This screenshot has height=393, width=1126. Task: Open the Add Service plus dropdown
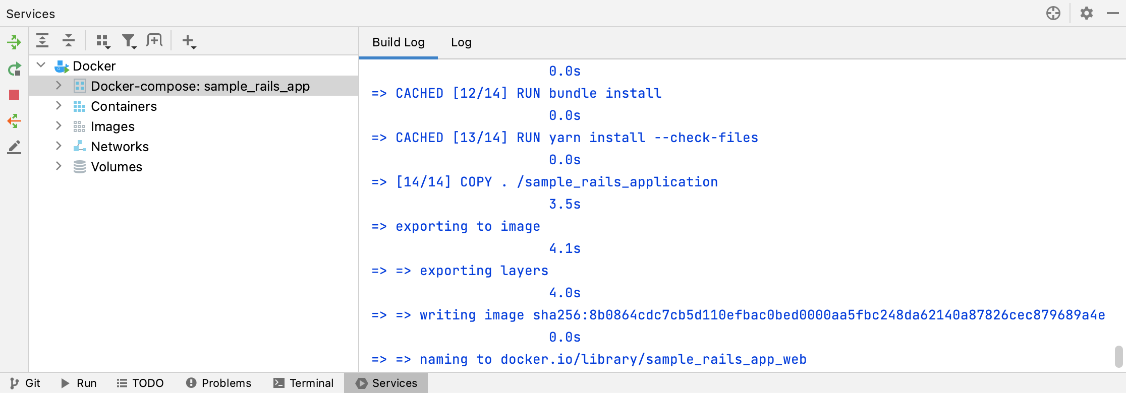[189, 41]
